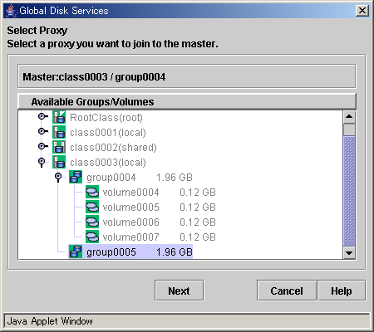Screen dimensions: 374x332
Task: Click the class0003(local) class icon
Action: (x=59, y=162)
